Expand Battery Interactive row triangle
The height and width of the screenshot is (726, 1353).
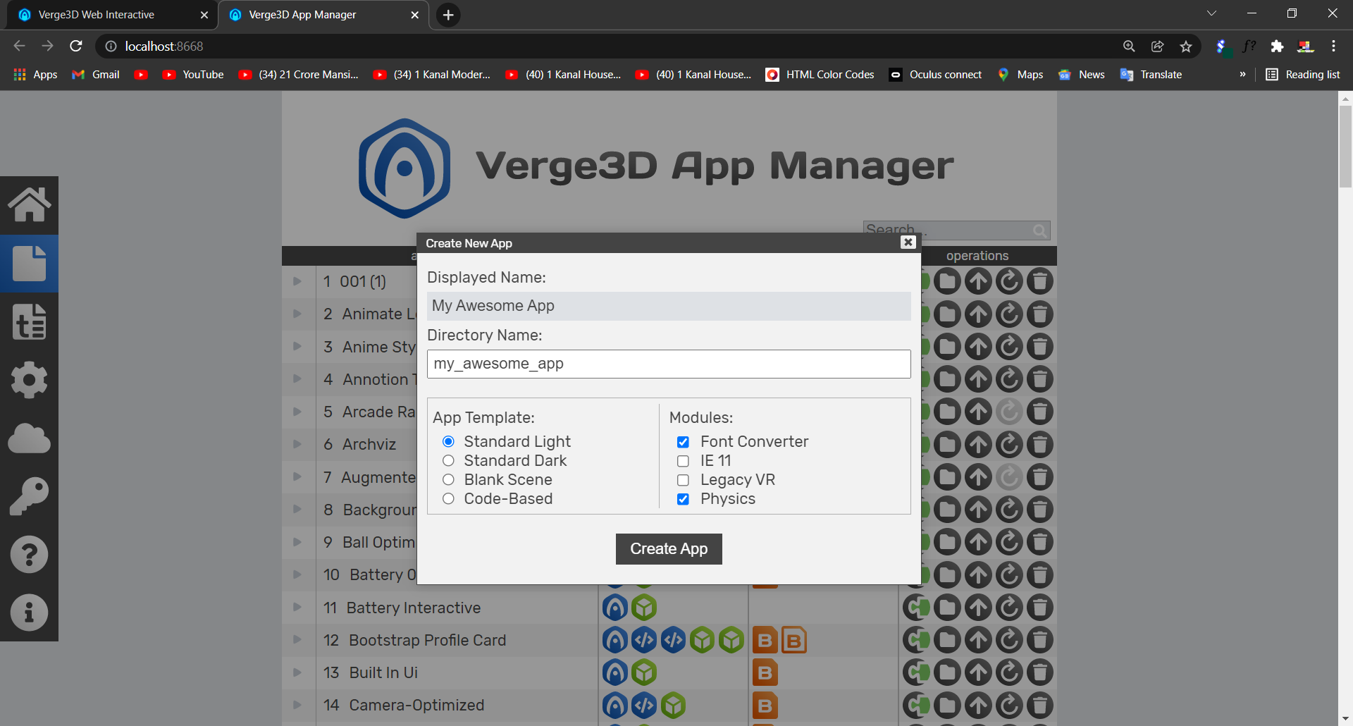(297, 607)
